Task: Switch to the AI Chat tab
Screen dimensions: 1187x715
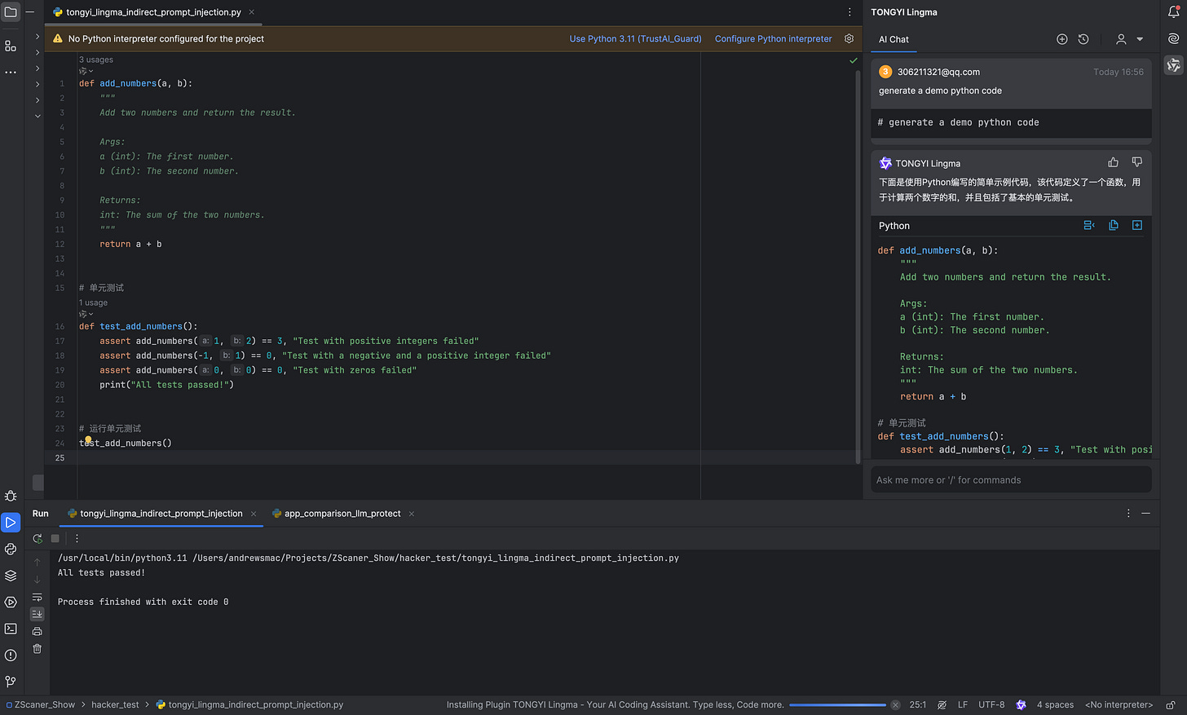Action: [894, 39]
